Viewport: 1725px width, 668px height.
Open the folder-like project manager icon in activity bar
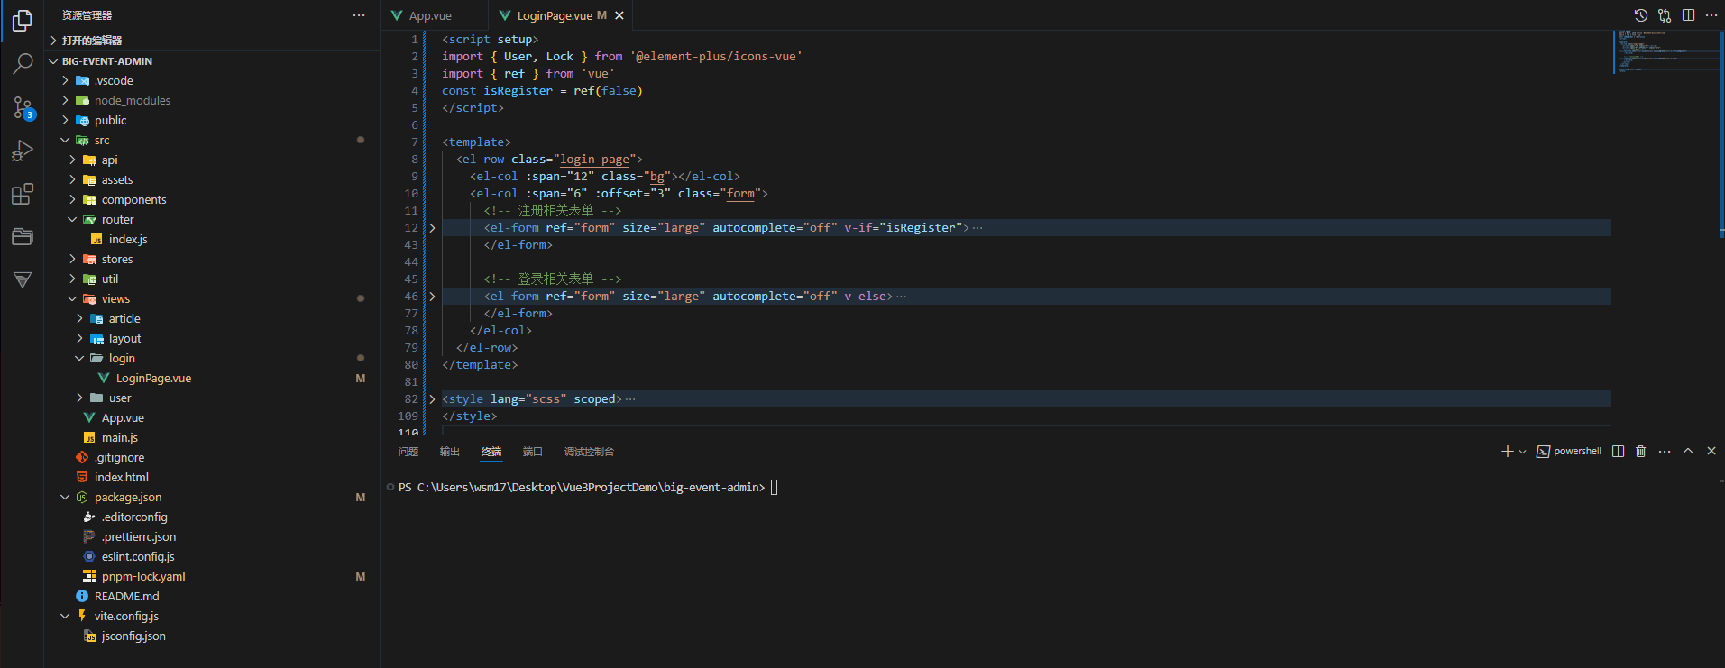click(23, 237)
